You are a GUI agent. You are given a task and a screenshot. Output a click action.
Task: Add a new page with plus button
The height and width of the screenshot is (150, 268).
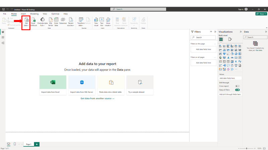[x=37, y=144]
